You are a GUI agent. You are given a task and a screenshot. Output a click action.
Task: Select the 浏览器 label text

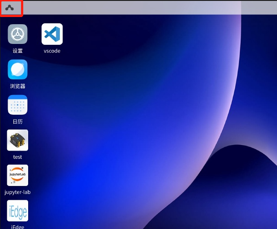(18, 86)
